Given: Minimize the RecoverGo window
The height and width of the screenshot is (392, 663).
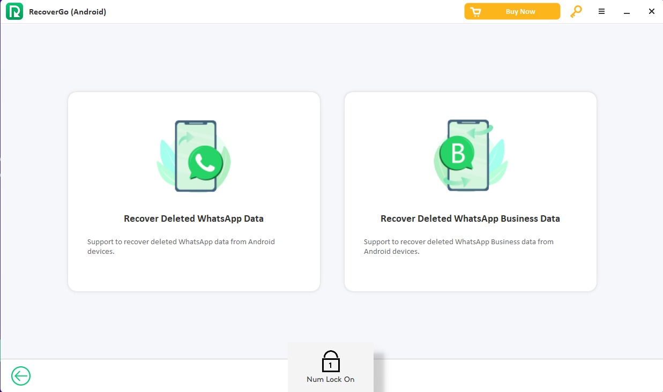Looking at the screenshot, I should pos(627,11).
